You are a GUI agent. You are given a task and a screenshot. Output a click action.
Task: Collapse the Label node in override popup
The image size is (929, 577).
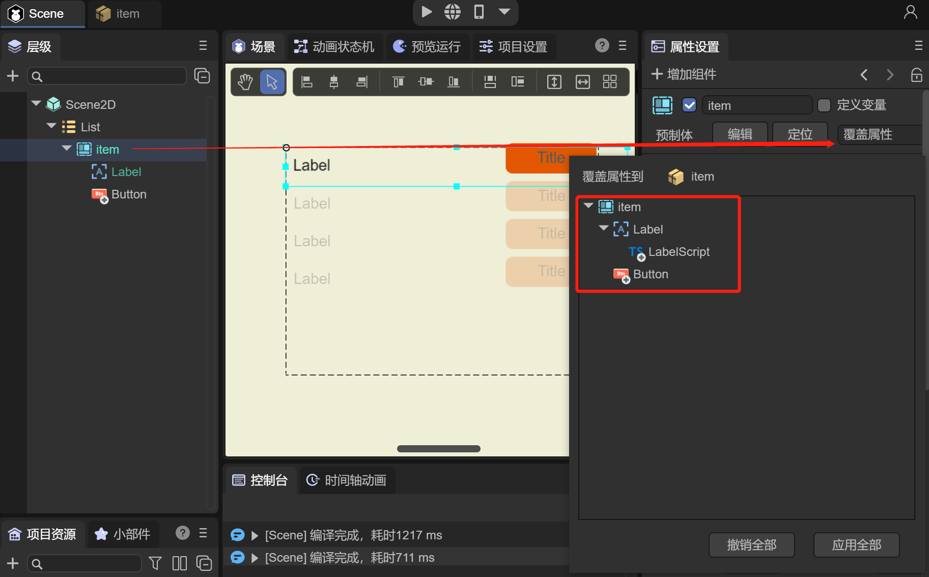coord(604,228)
